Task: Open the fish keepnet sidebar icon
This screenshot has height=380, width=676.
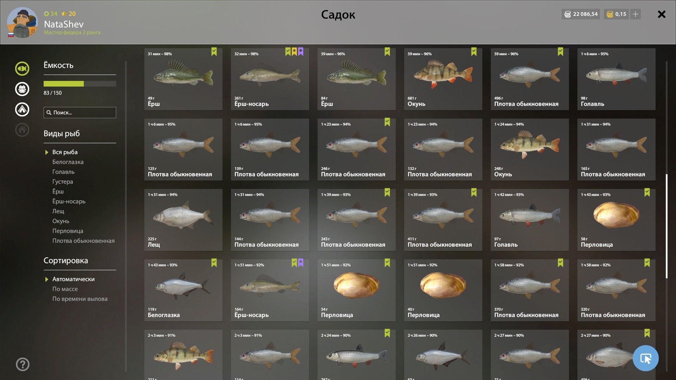Action: coord(22,69)
